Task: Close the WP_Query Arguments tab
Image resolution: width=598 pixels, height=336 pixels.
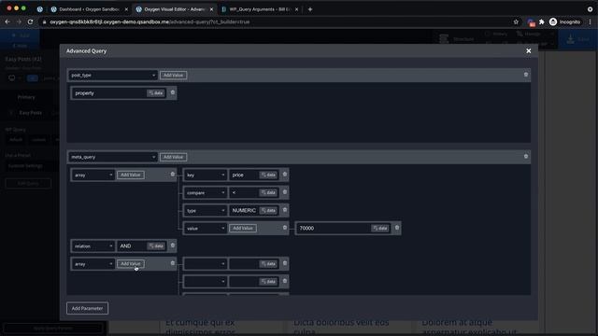Action: click(x=297, y=9)
